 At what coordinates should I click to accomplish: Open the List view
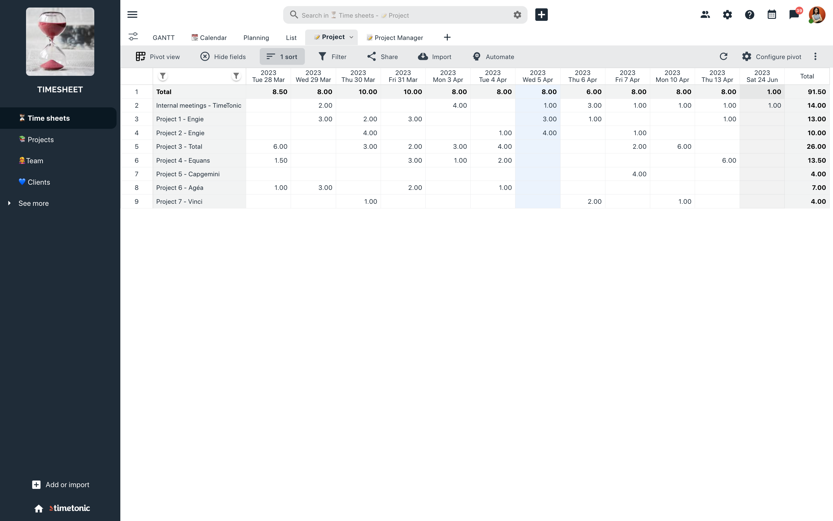click(x=291, y=37)
